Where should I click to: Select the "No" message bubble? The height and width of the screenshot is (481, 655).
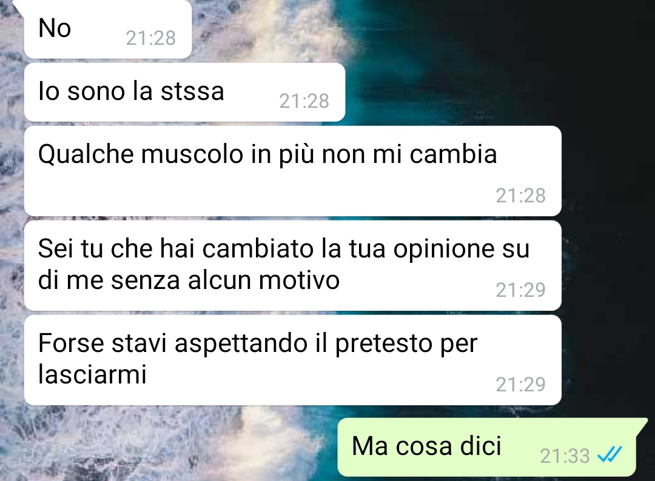pyautogui.click(x=108, y=29)
